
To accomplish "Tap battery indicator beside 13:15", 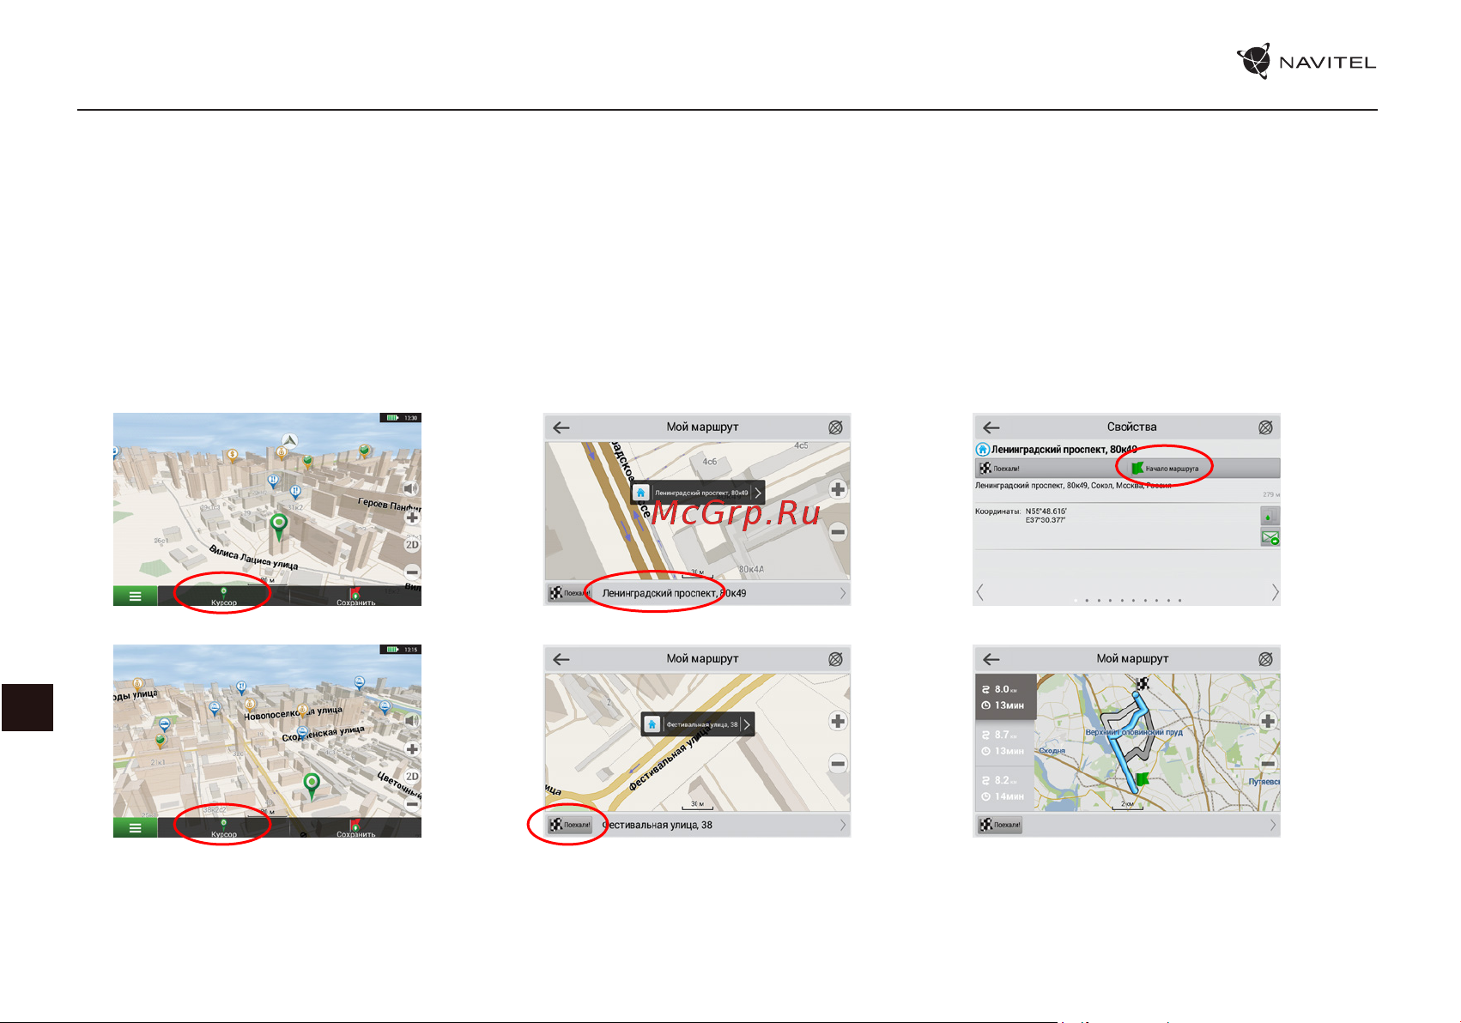I will (x=392, y=650).
